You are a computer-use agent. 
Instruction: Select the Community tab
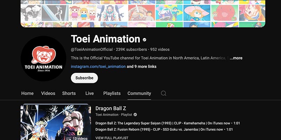[x=139, y=93]
